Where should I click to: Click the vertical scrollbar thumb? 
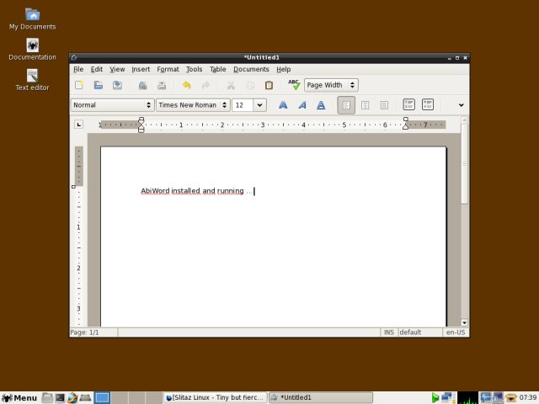464,163
